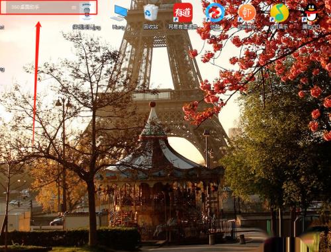The width and height of the screenshot is (331, 252).
Task: Select the Tencent QQ penguin icon
Action: click(x=311, y=13)
